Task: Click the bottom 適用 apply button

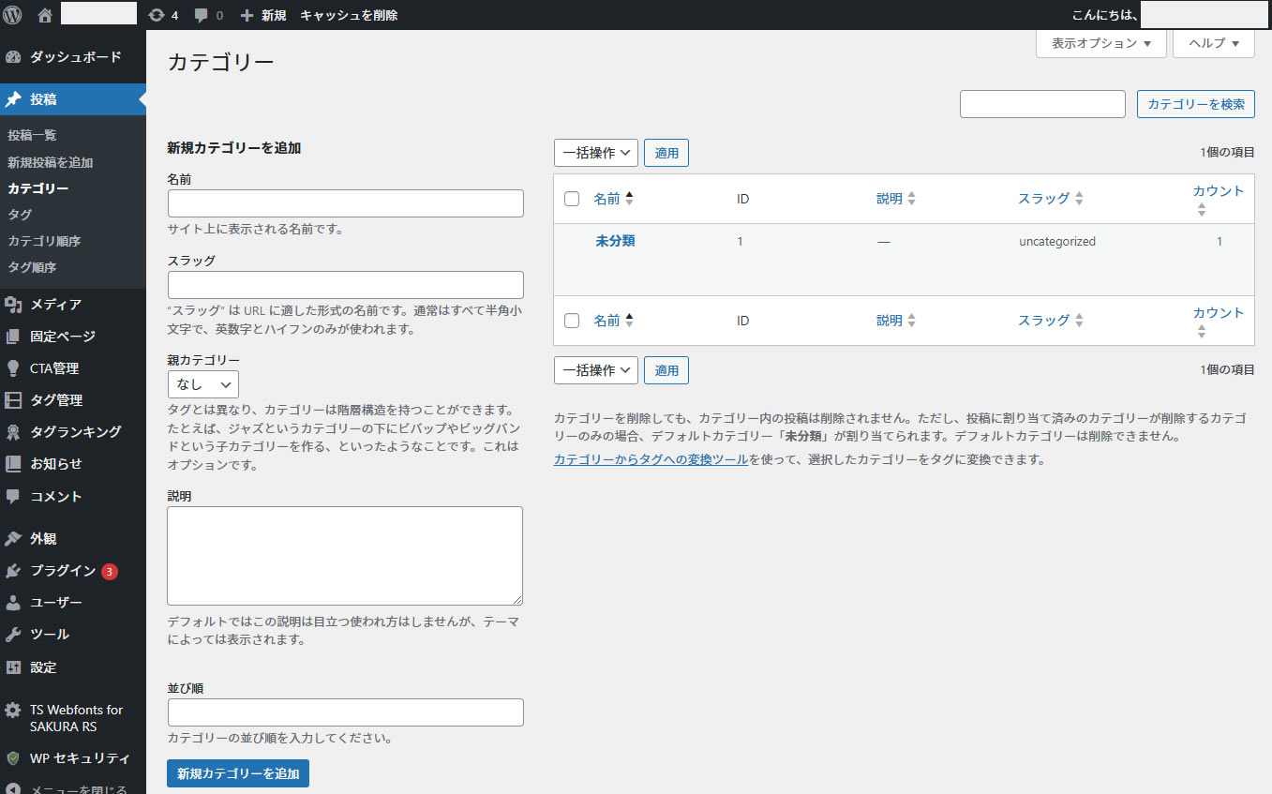Action: [666, 370]
